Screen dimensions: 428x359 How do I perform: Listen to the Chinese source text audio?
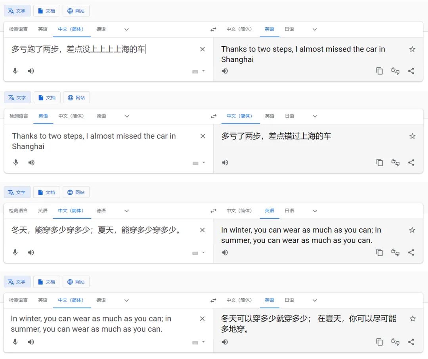click(x=31, y=71)
